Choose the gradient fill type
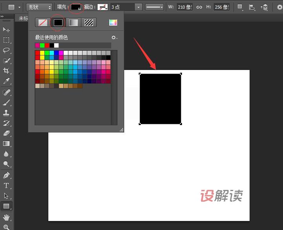Viewport: 283px width, 230px height. click(74, 23)
